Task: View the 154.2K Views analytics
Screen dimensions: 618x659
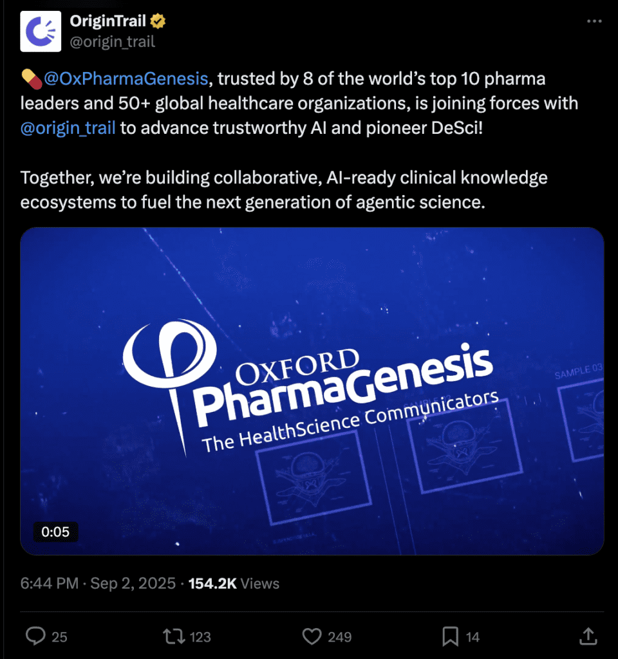Action: 234,584
